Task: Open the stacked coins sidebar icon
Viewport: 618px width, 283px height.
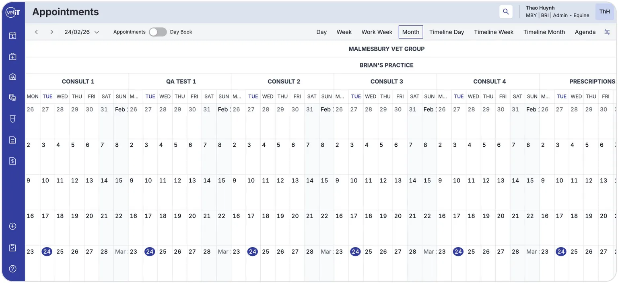Action: [13, 97]
